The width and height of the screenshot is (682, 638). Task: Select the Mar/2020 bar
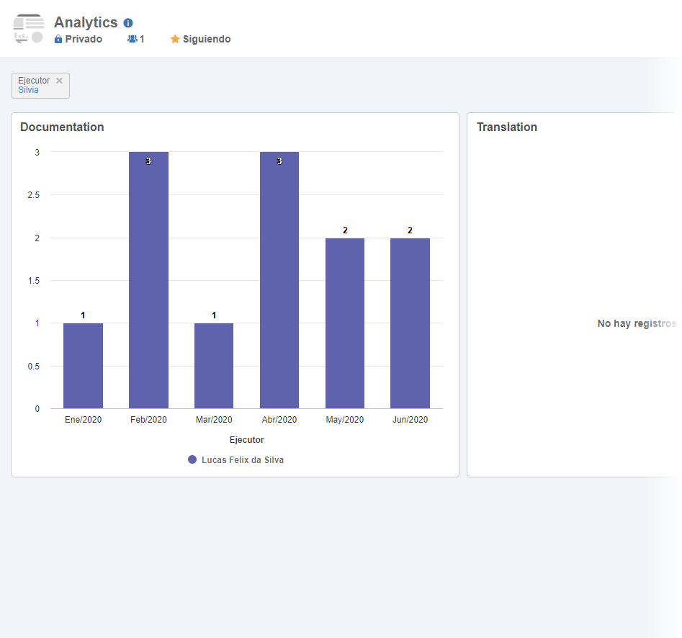[x=214, y=366]
